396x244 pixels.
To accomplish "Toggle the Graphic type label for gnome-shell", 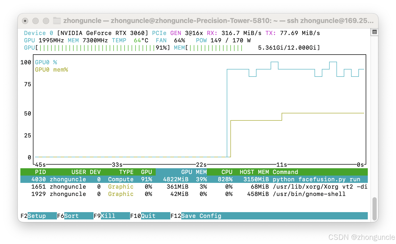I will (120, 194).
